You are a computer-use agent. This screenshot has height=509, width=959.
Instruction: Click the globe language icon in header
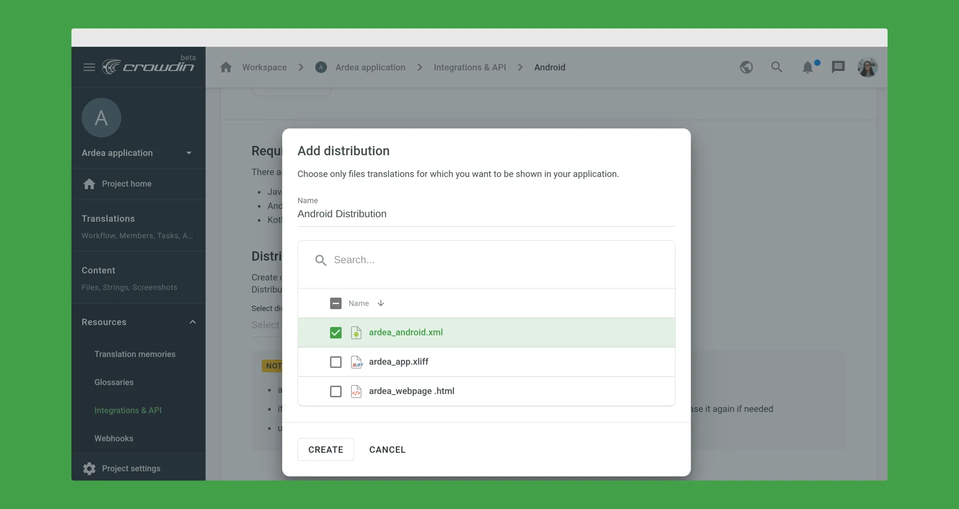coord(746,67)
